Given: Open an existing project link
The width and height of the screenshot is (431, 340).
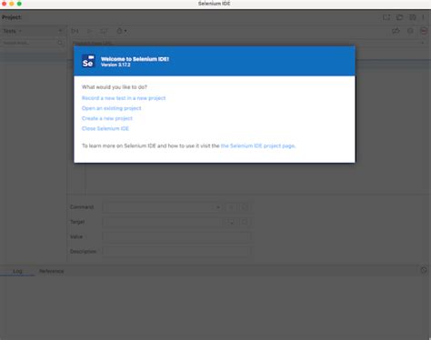Looking at the screenshot, I should pyautogui.click(x=111, y=108).
